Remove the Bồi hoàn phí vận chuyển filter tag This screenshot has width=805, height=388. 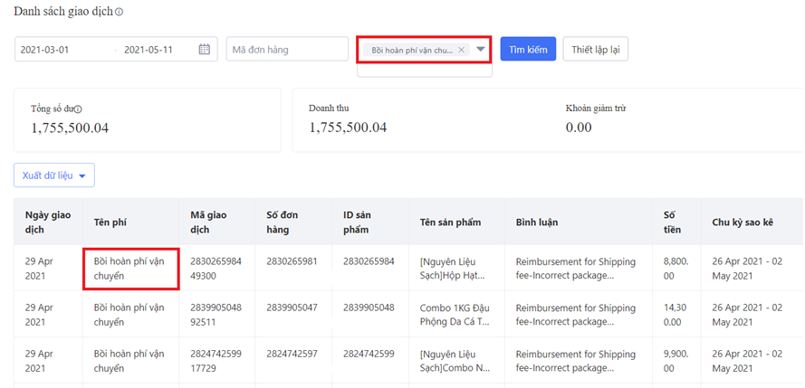461,50
